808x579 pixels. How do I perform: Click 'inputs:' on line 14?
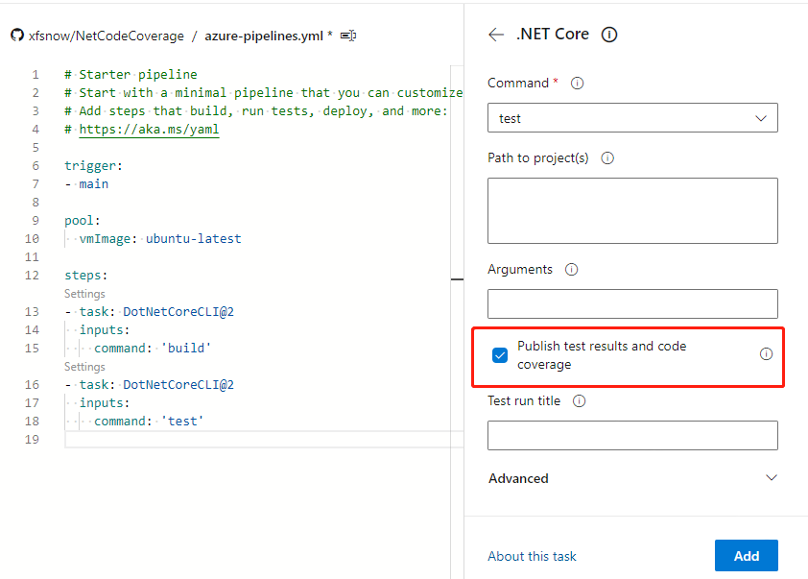105,330
